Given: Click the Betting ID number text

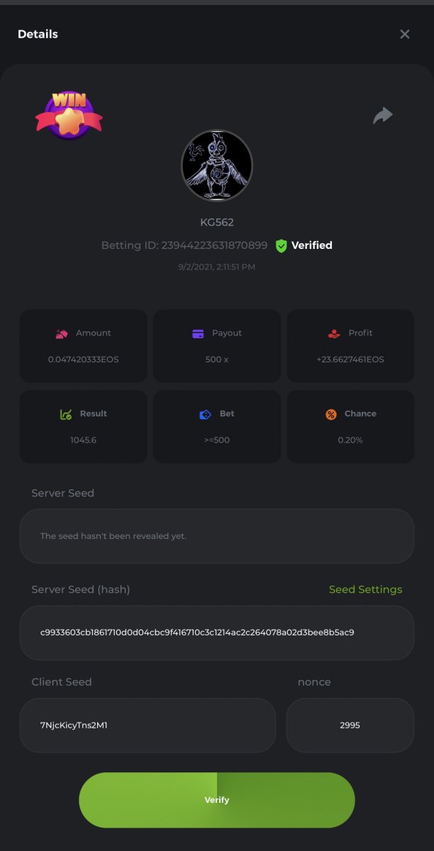Looking at the screenshot, I should pyautogui.click(x=214, y=245).
